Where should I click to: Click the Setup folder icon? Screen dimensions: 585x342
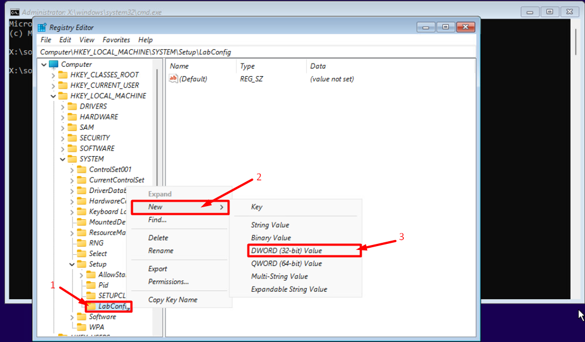pyautogui.click(x=82, y=264)
